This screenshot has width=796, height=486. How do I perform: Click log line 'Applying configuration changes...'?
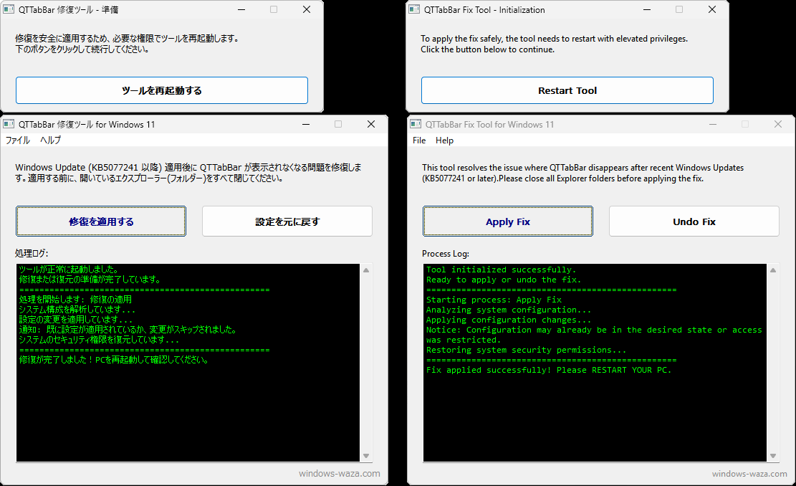tap(509, 320)
